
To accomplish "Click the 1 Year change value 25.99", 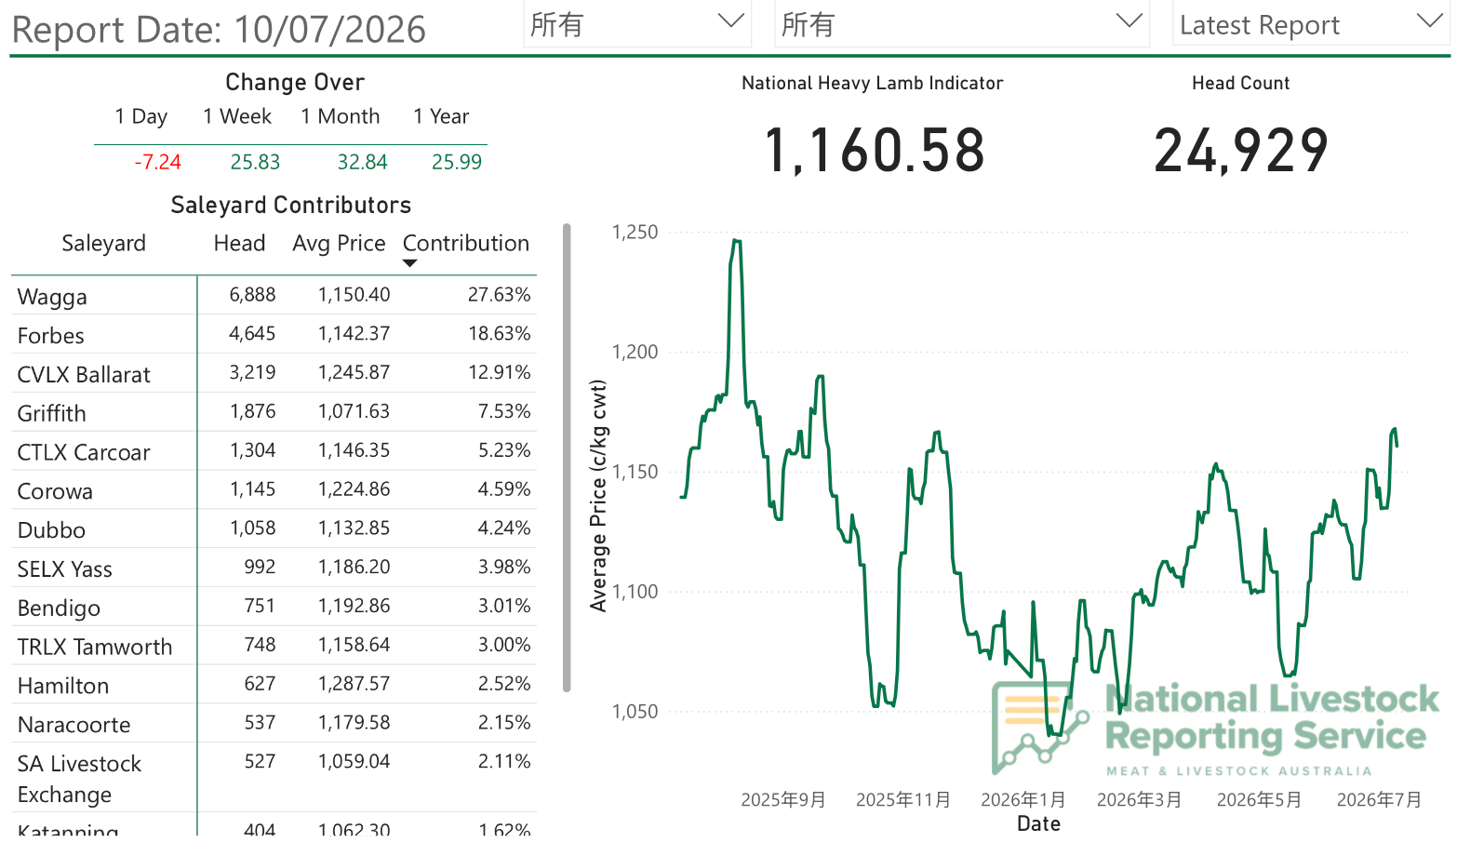I will pos(457,162).
